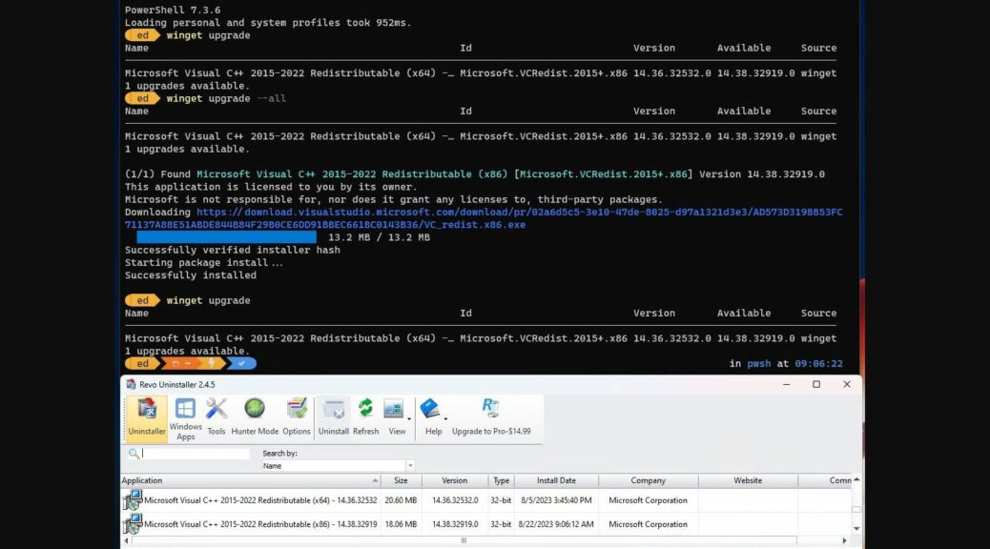Image resolution: width=990 pixels, height=549 pixels.
Task: Sort by Type column header
Action: click(x=502, y=480)
